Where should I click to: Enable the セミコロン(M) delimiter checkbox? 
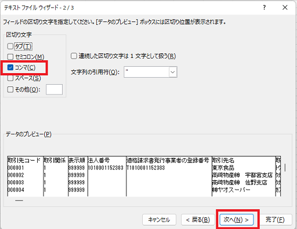10,57
